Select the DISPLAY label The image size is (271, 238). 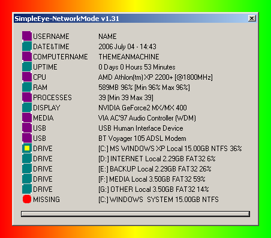point(47,108)
